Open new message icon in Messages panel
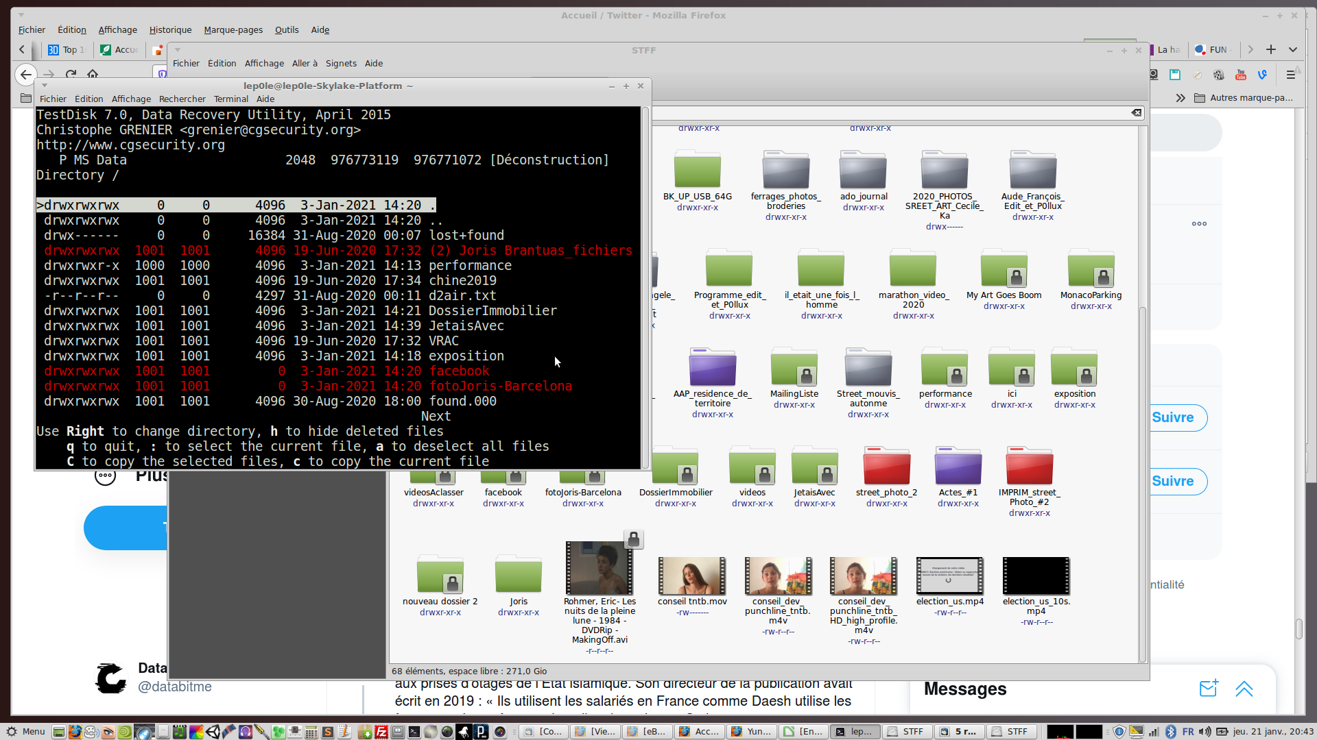 click(x=1208, y=689)
